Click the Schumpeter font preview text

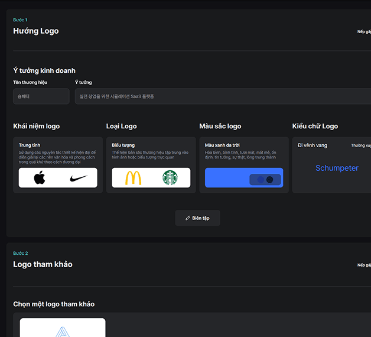(337, 168)
